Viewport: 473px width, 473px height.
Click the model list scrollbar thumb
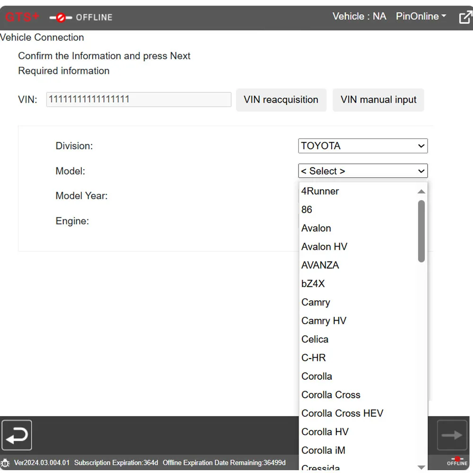coord(421,231)
